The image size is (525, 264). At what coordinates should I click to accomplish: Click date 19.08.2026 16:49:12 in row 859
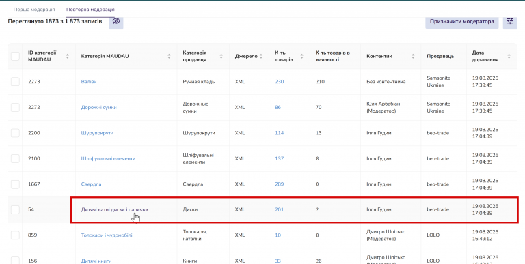tap(485, 235)
